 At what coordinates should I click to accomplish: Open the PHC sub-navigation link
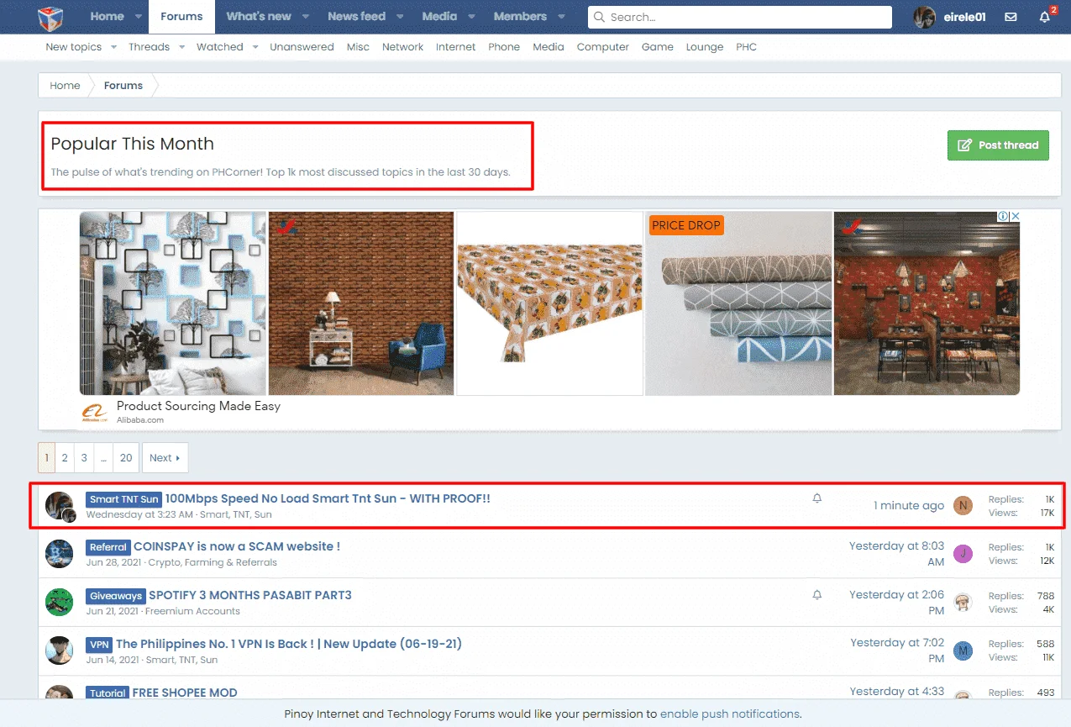click(x=746, y=47)
